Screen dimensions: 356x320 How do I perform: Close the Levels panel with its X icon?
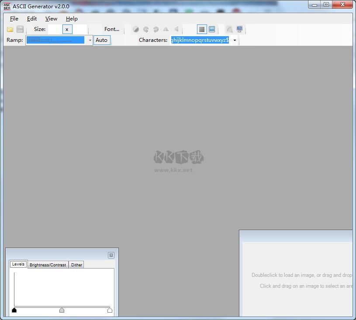(111, 255)
